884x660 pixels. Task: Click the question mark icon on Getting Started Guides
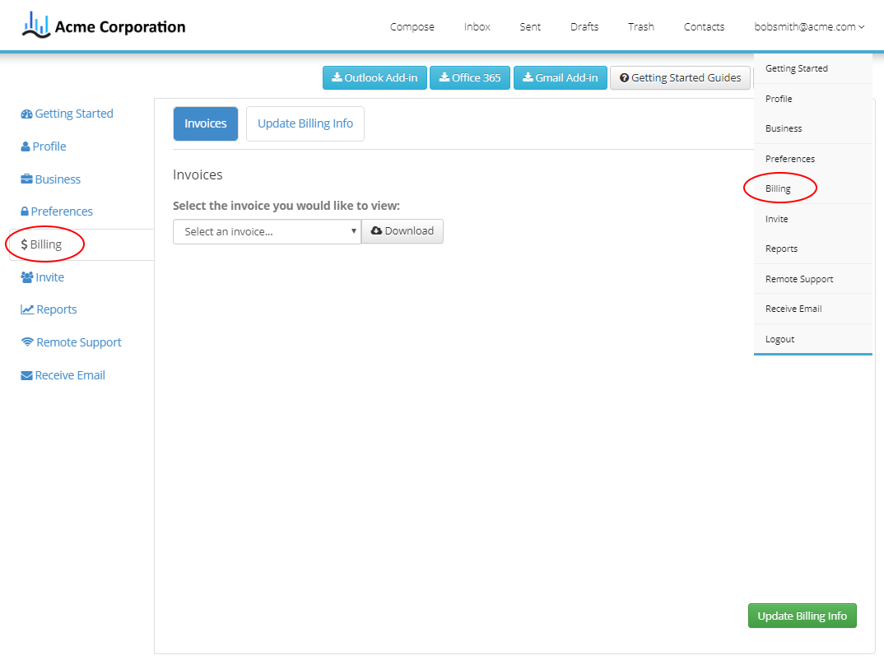click(x=624, y=78)
